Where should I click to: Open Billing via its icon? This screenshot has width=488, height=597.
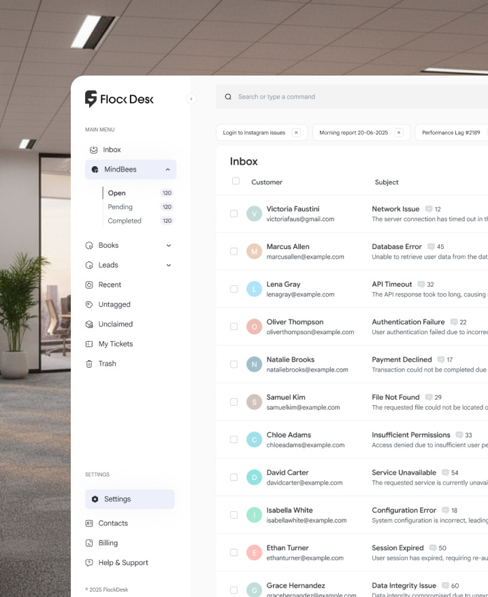click(89, 543)
